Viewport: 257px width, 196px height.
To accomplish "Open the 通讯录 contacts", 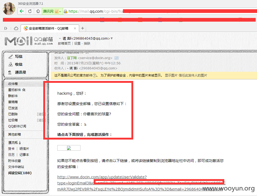I will pos(21,72).
